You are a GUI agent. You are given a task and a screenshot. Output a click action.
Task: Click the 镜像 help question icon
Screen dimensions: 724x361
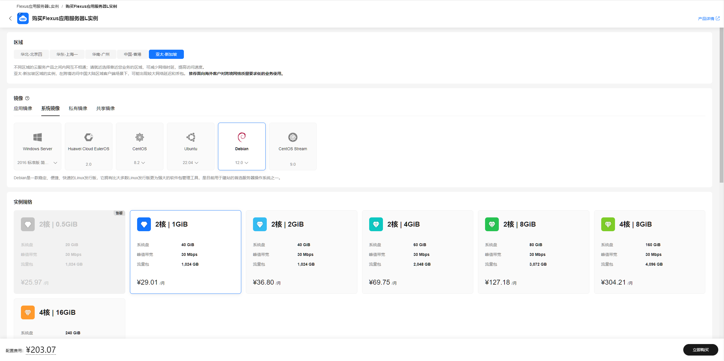point(27,98)
